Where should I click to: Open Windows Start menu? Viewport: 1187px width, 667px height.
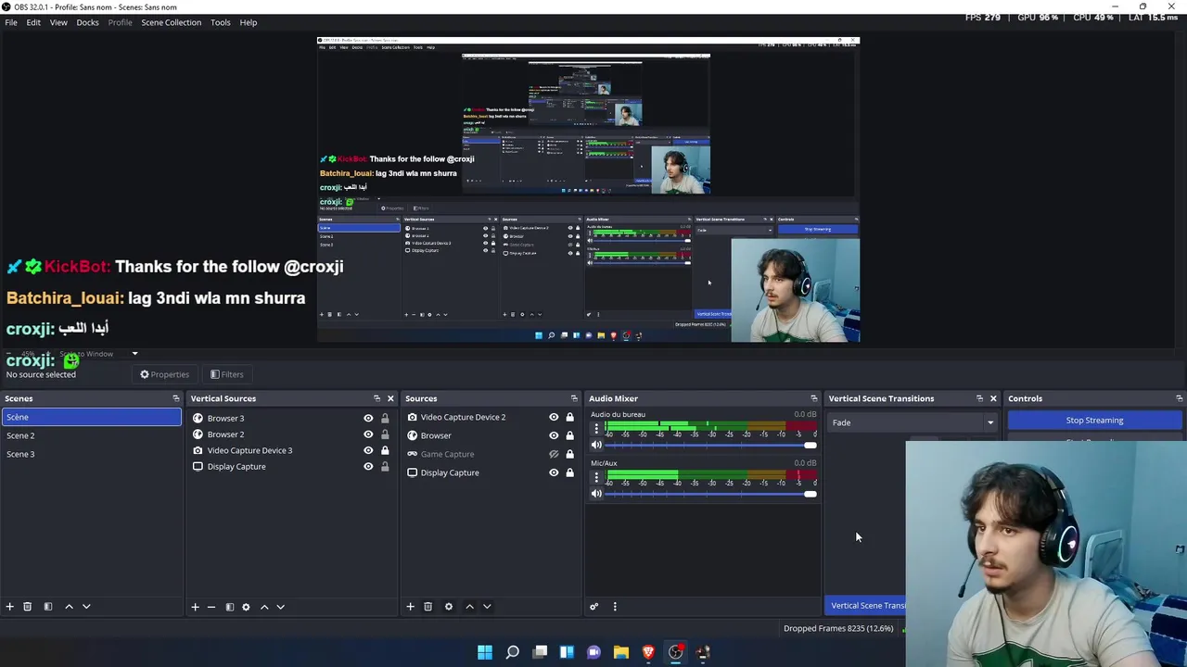coord(485,652)
